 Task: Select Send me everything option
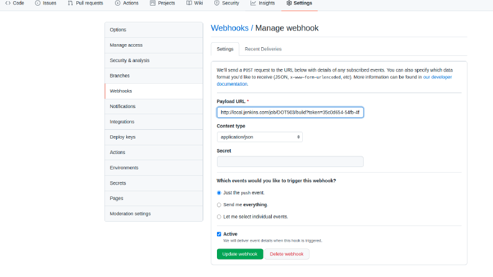219,205
